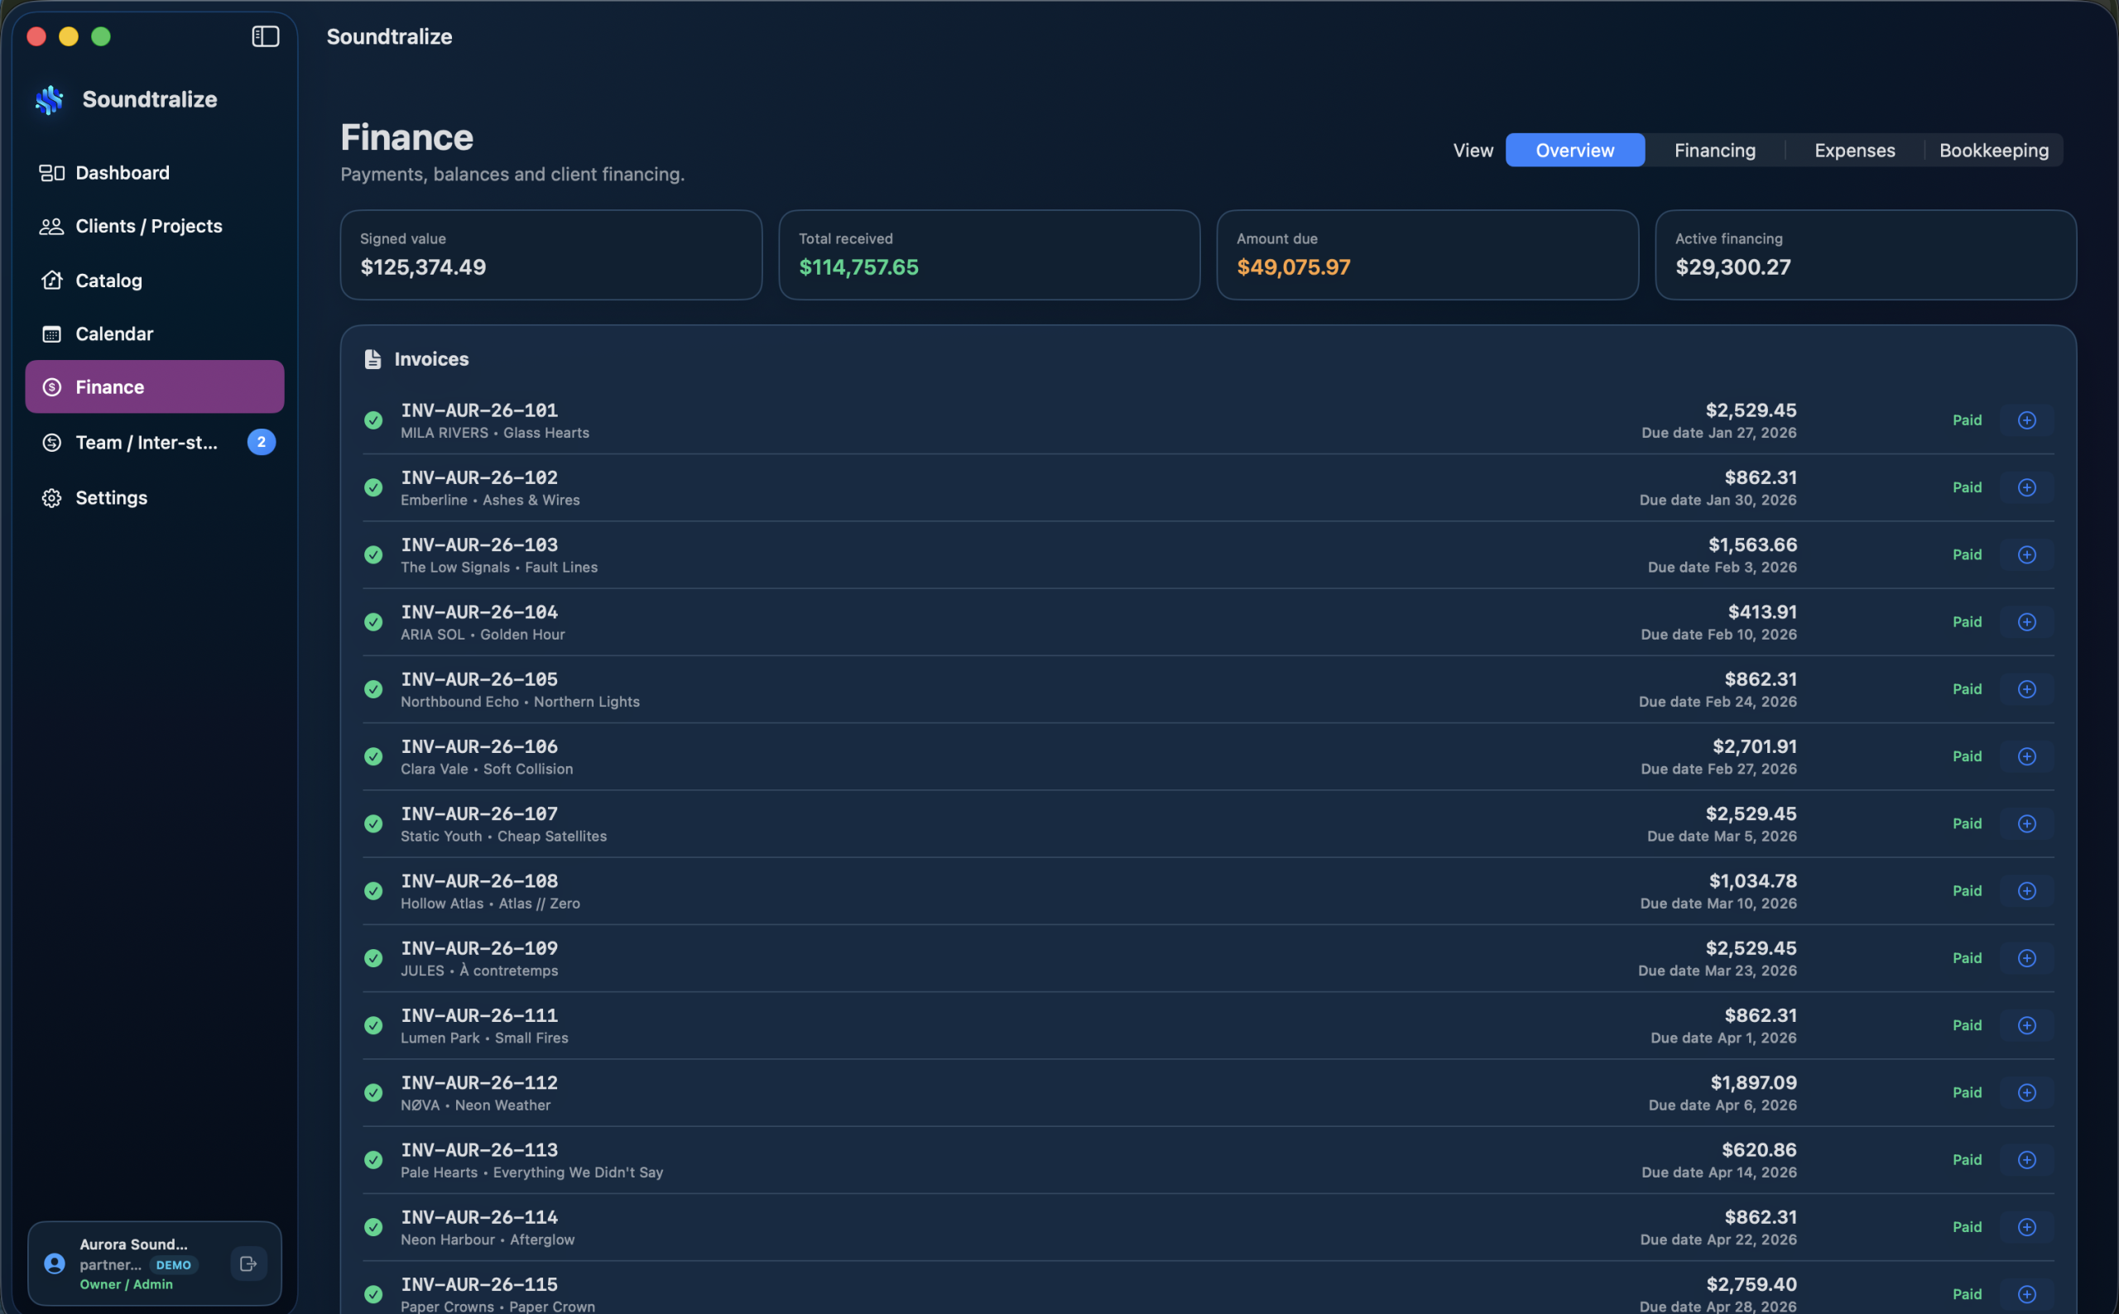This screenshot has width=2119, height=1314.
Task: Click plus icon on INV-AUR-26-106 row
Action: point(2027,756)
